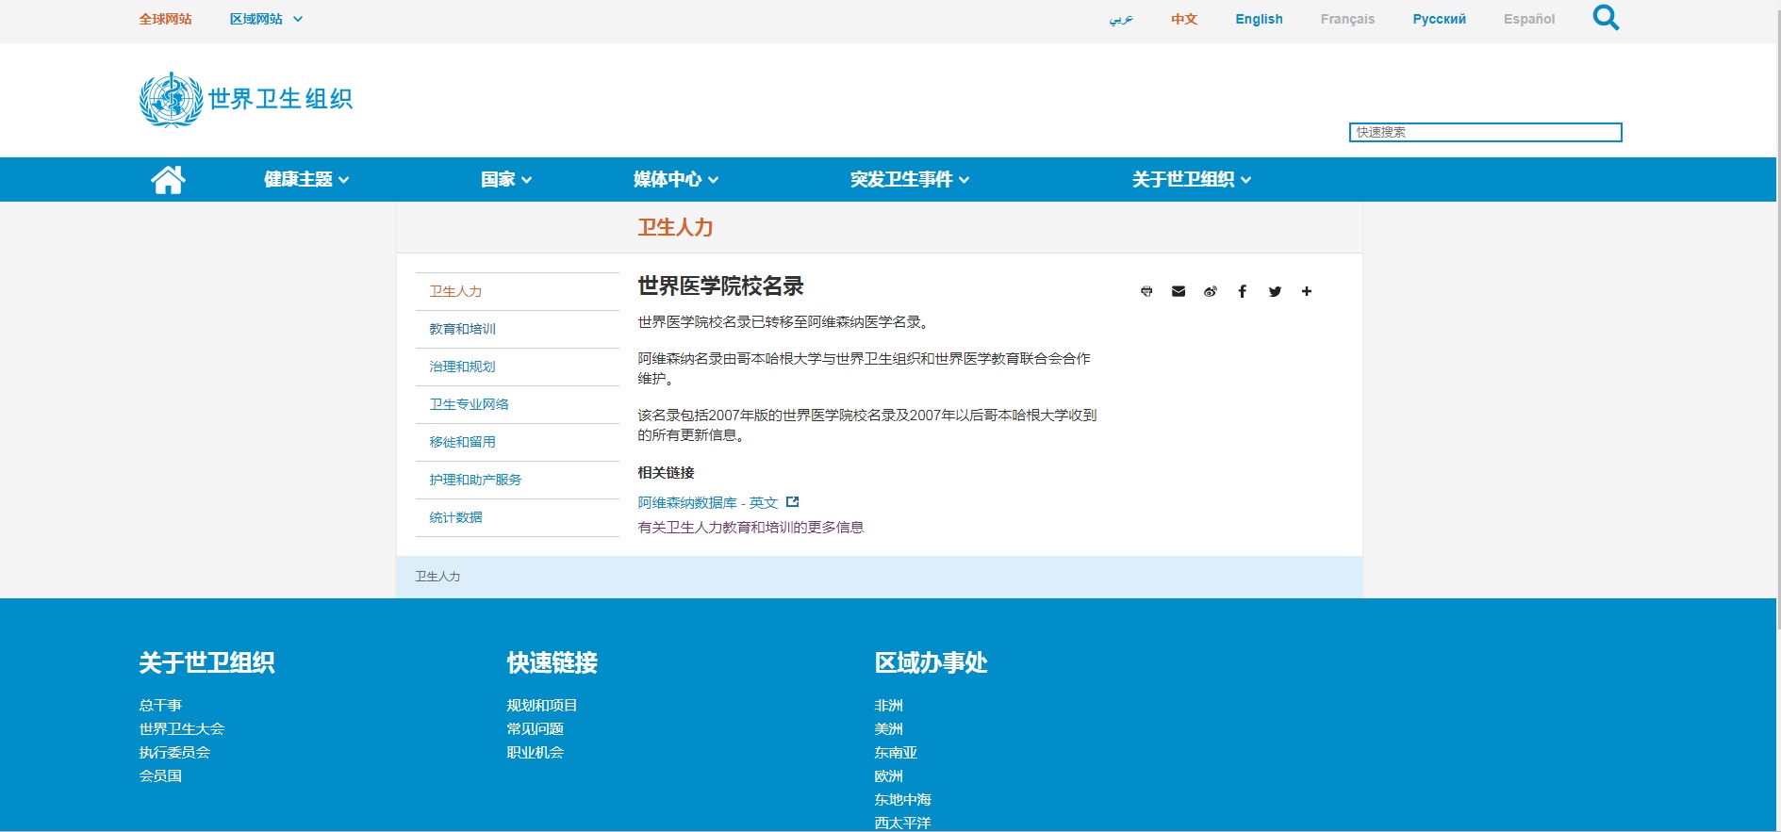
Task: Open more sharing options plus icon
Action: pyautogui.click(x=1307, y=291)
